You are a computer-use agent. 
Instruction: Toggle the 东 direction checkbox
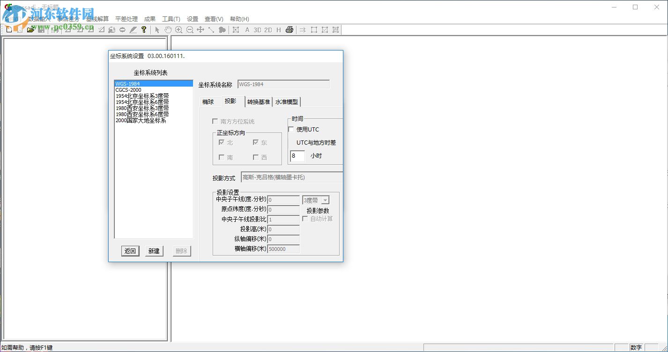point(256,142)
